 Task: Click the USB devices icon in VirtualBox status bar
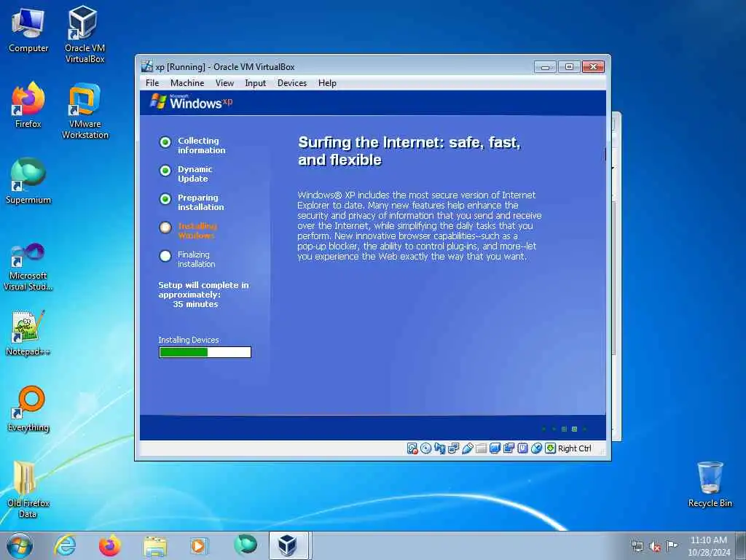click(x=467, y=448)
